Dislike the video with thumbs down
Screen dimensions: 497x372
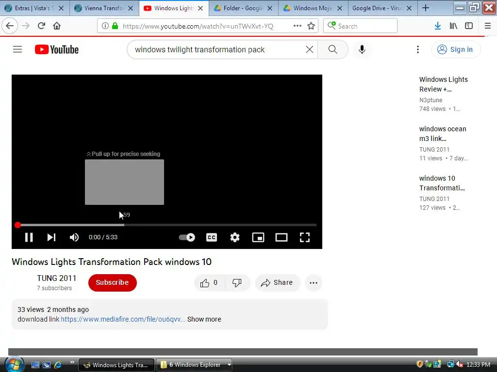point(237,283)
